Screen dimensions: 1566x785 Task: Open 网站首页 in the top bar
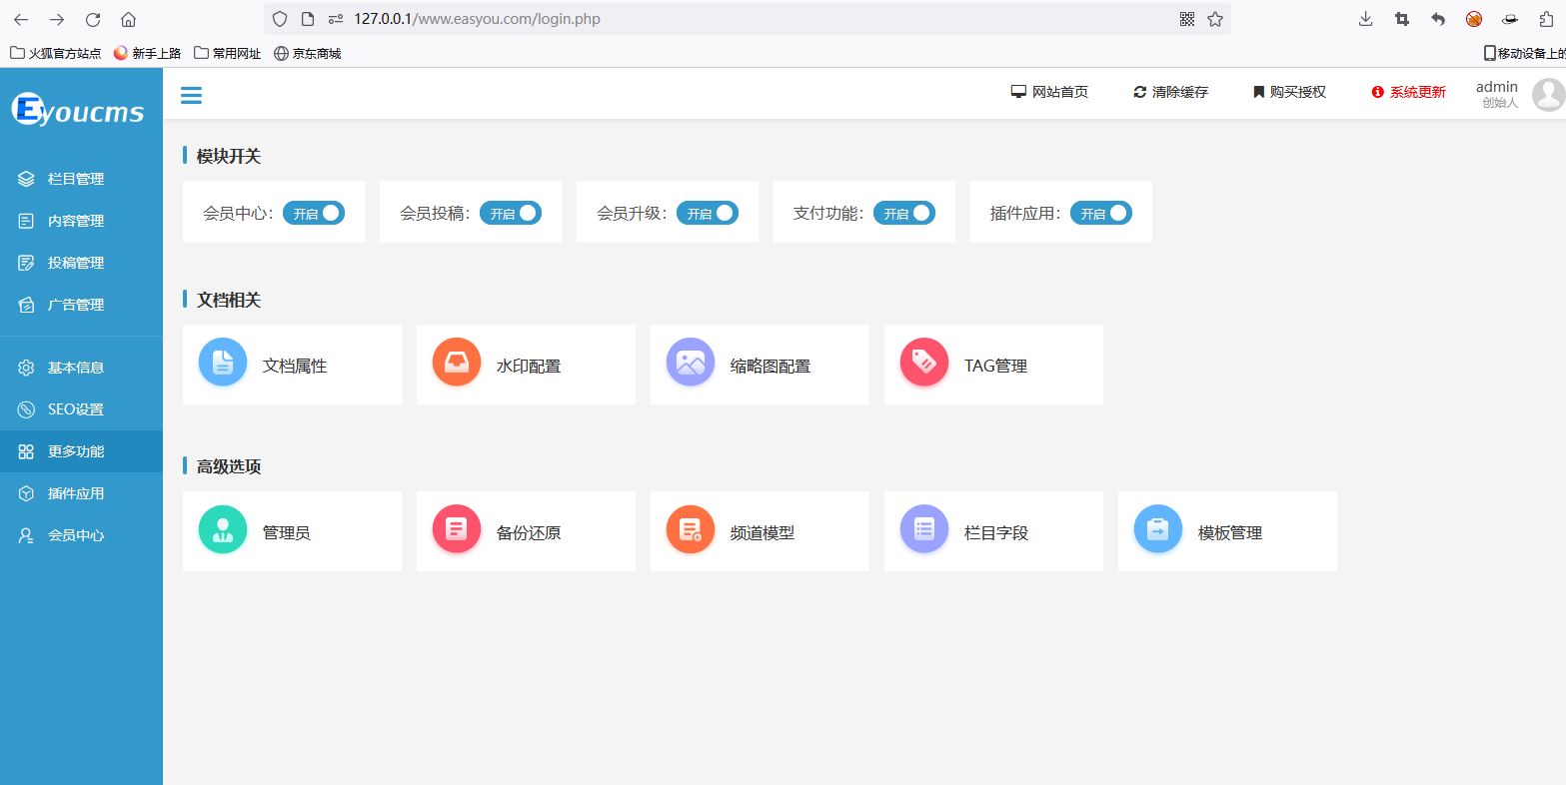click(1049, 92)
